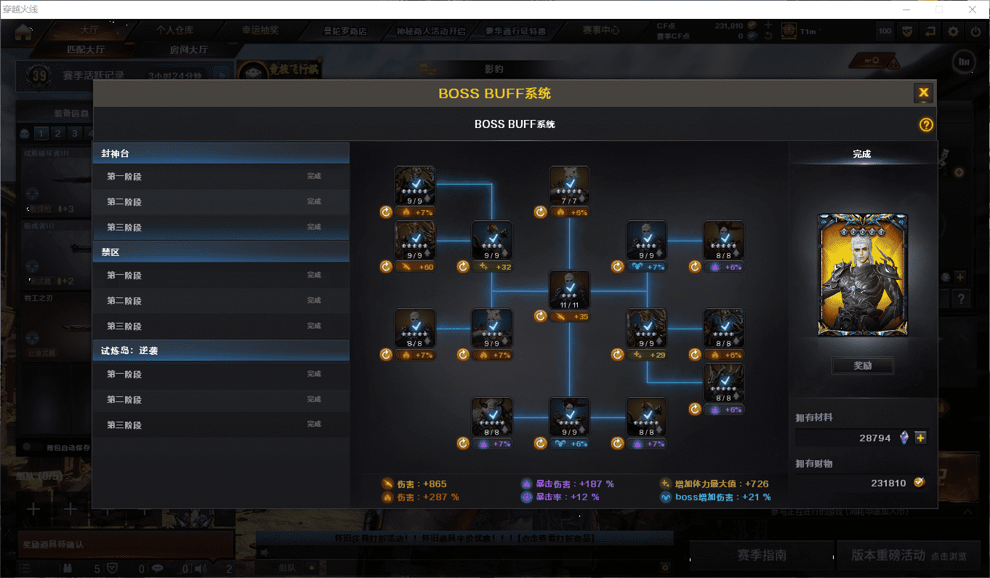Select 第三阶段 under 试炼岛：逆袭
Viewport: 990px width, 578px height.
pos(221,425)
